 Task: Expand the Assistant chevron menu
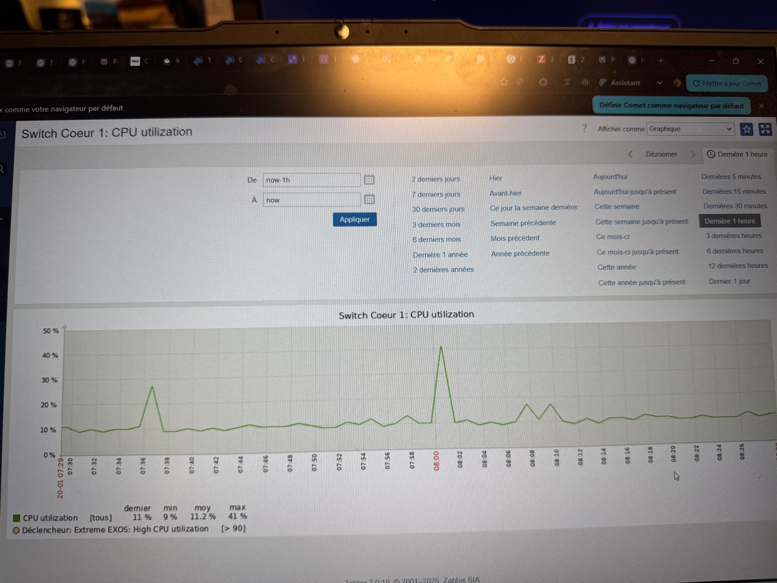tap(659, 83)
